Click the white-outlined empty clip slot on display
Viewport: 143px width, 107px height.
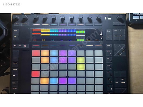tap(80, 35)
